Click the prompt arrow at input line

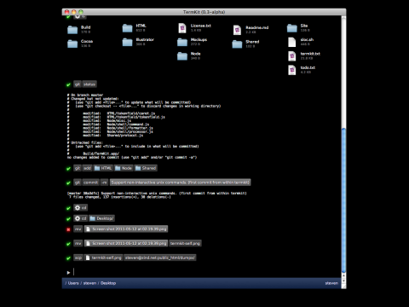[68, 273]
